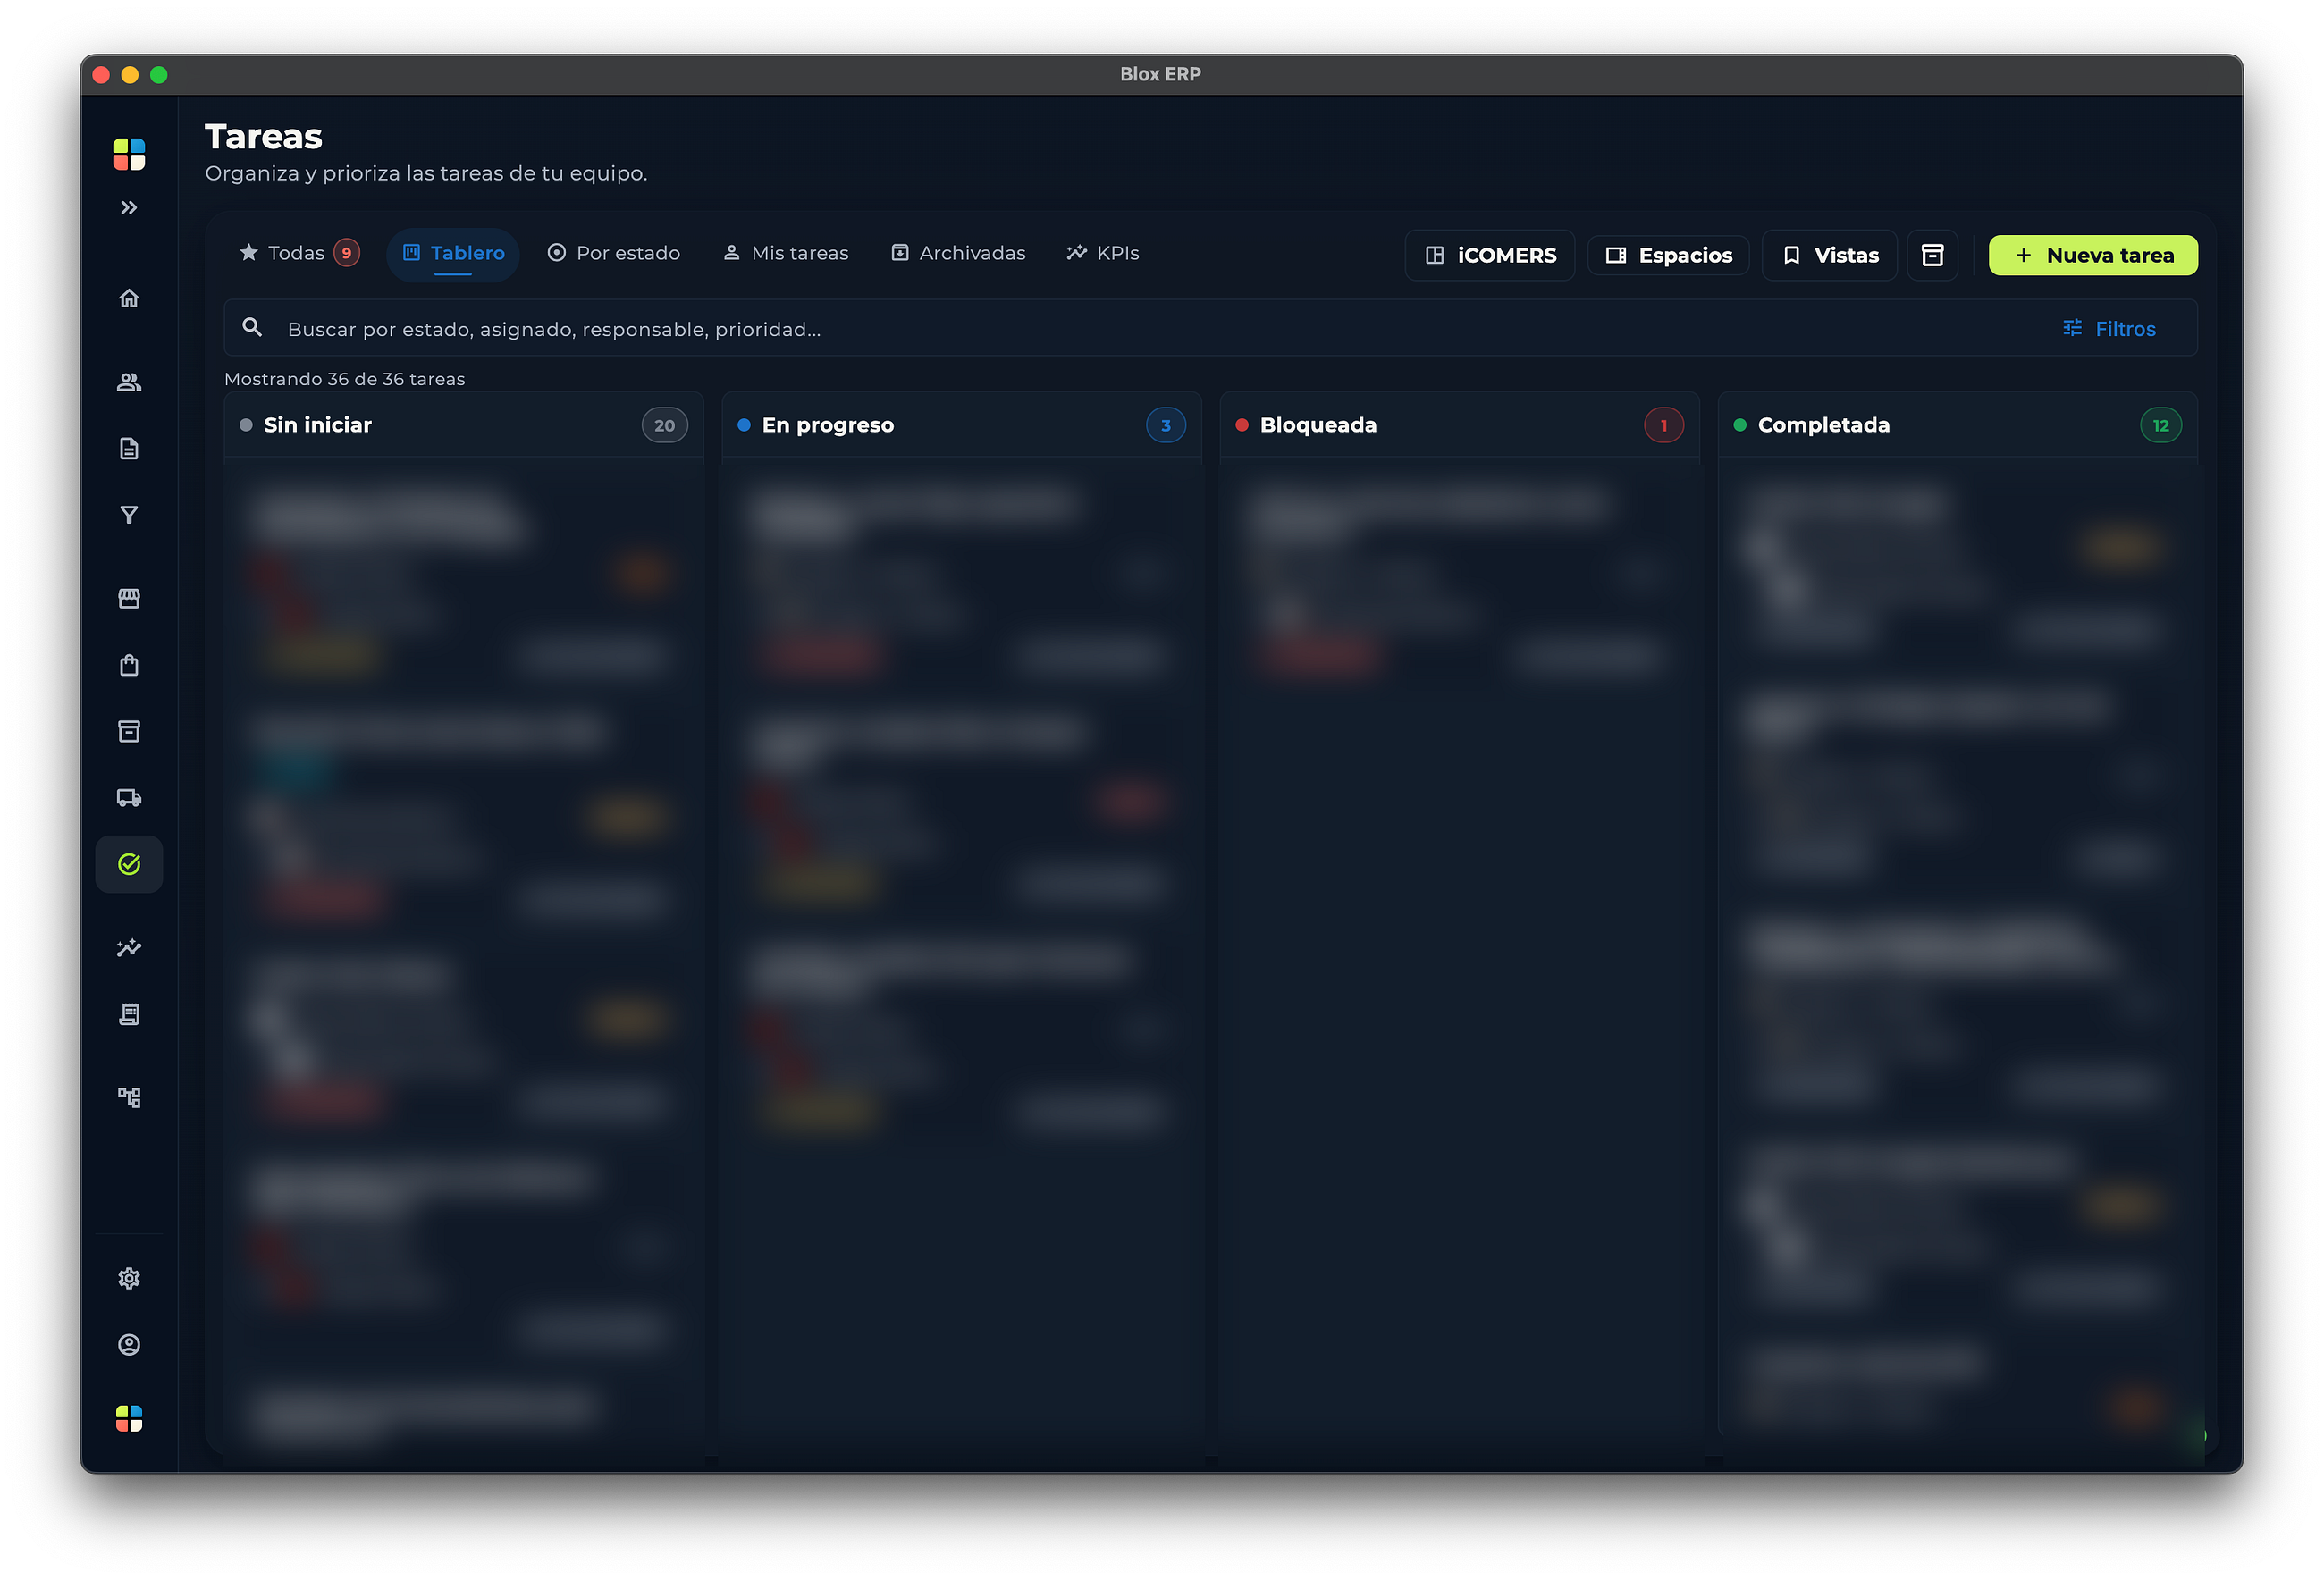The height and width of the screenshot is (1580, 2324).
Task: Select the tasks checkmark icon in sidebar
Action: point(129,864)
